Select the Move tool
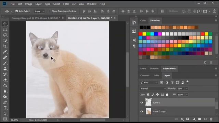The image size is (219, 123). (x=5, y=24)
